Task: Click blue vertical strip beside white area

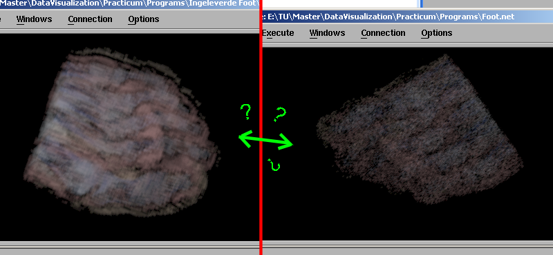Action: point(420,3)
